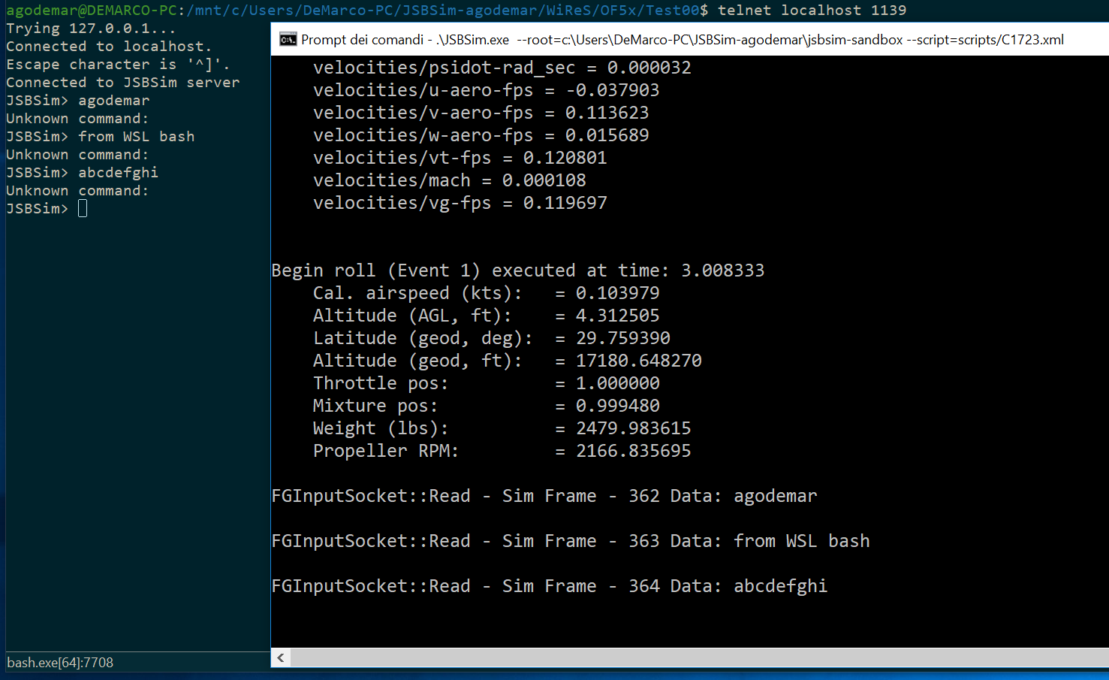Image resolution: width=1109 pixels, height=680 pixels.
Task: Click the cmd icon in JSBSim window title
Action: click(288, 40)
